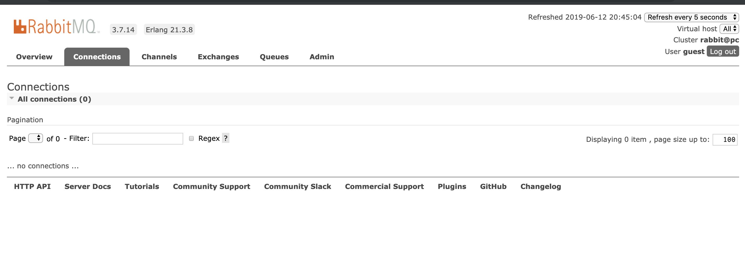
Task: Open the Server Docs link
Action: coord(88,187)
